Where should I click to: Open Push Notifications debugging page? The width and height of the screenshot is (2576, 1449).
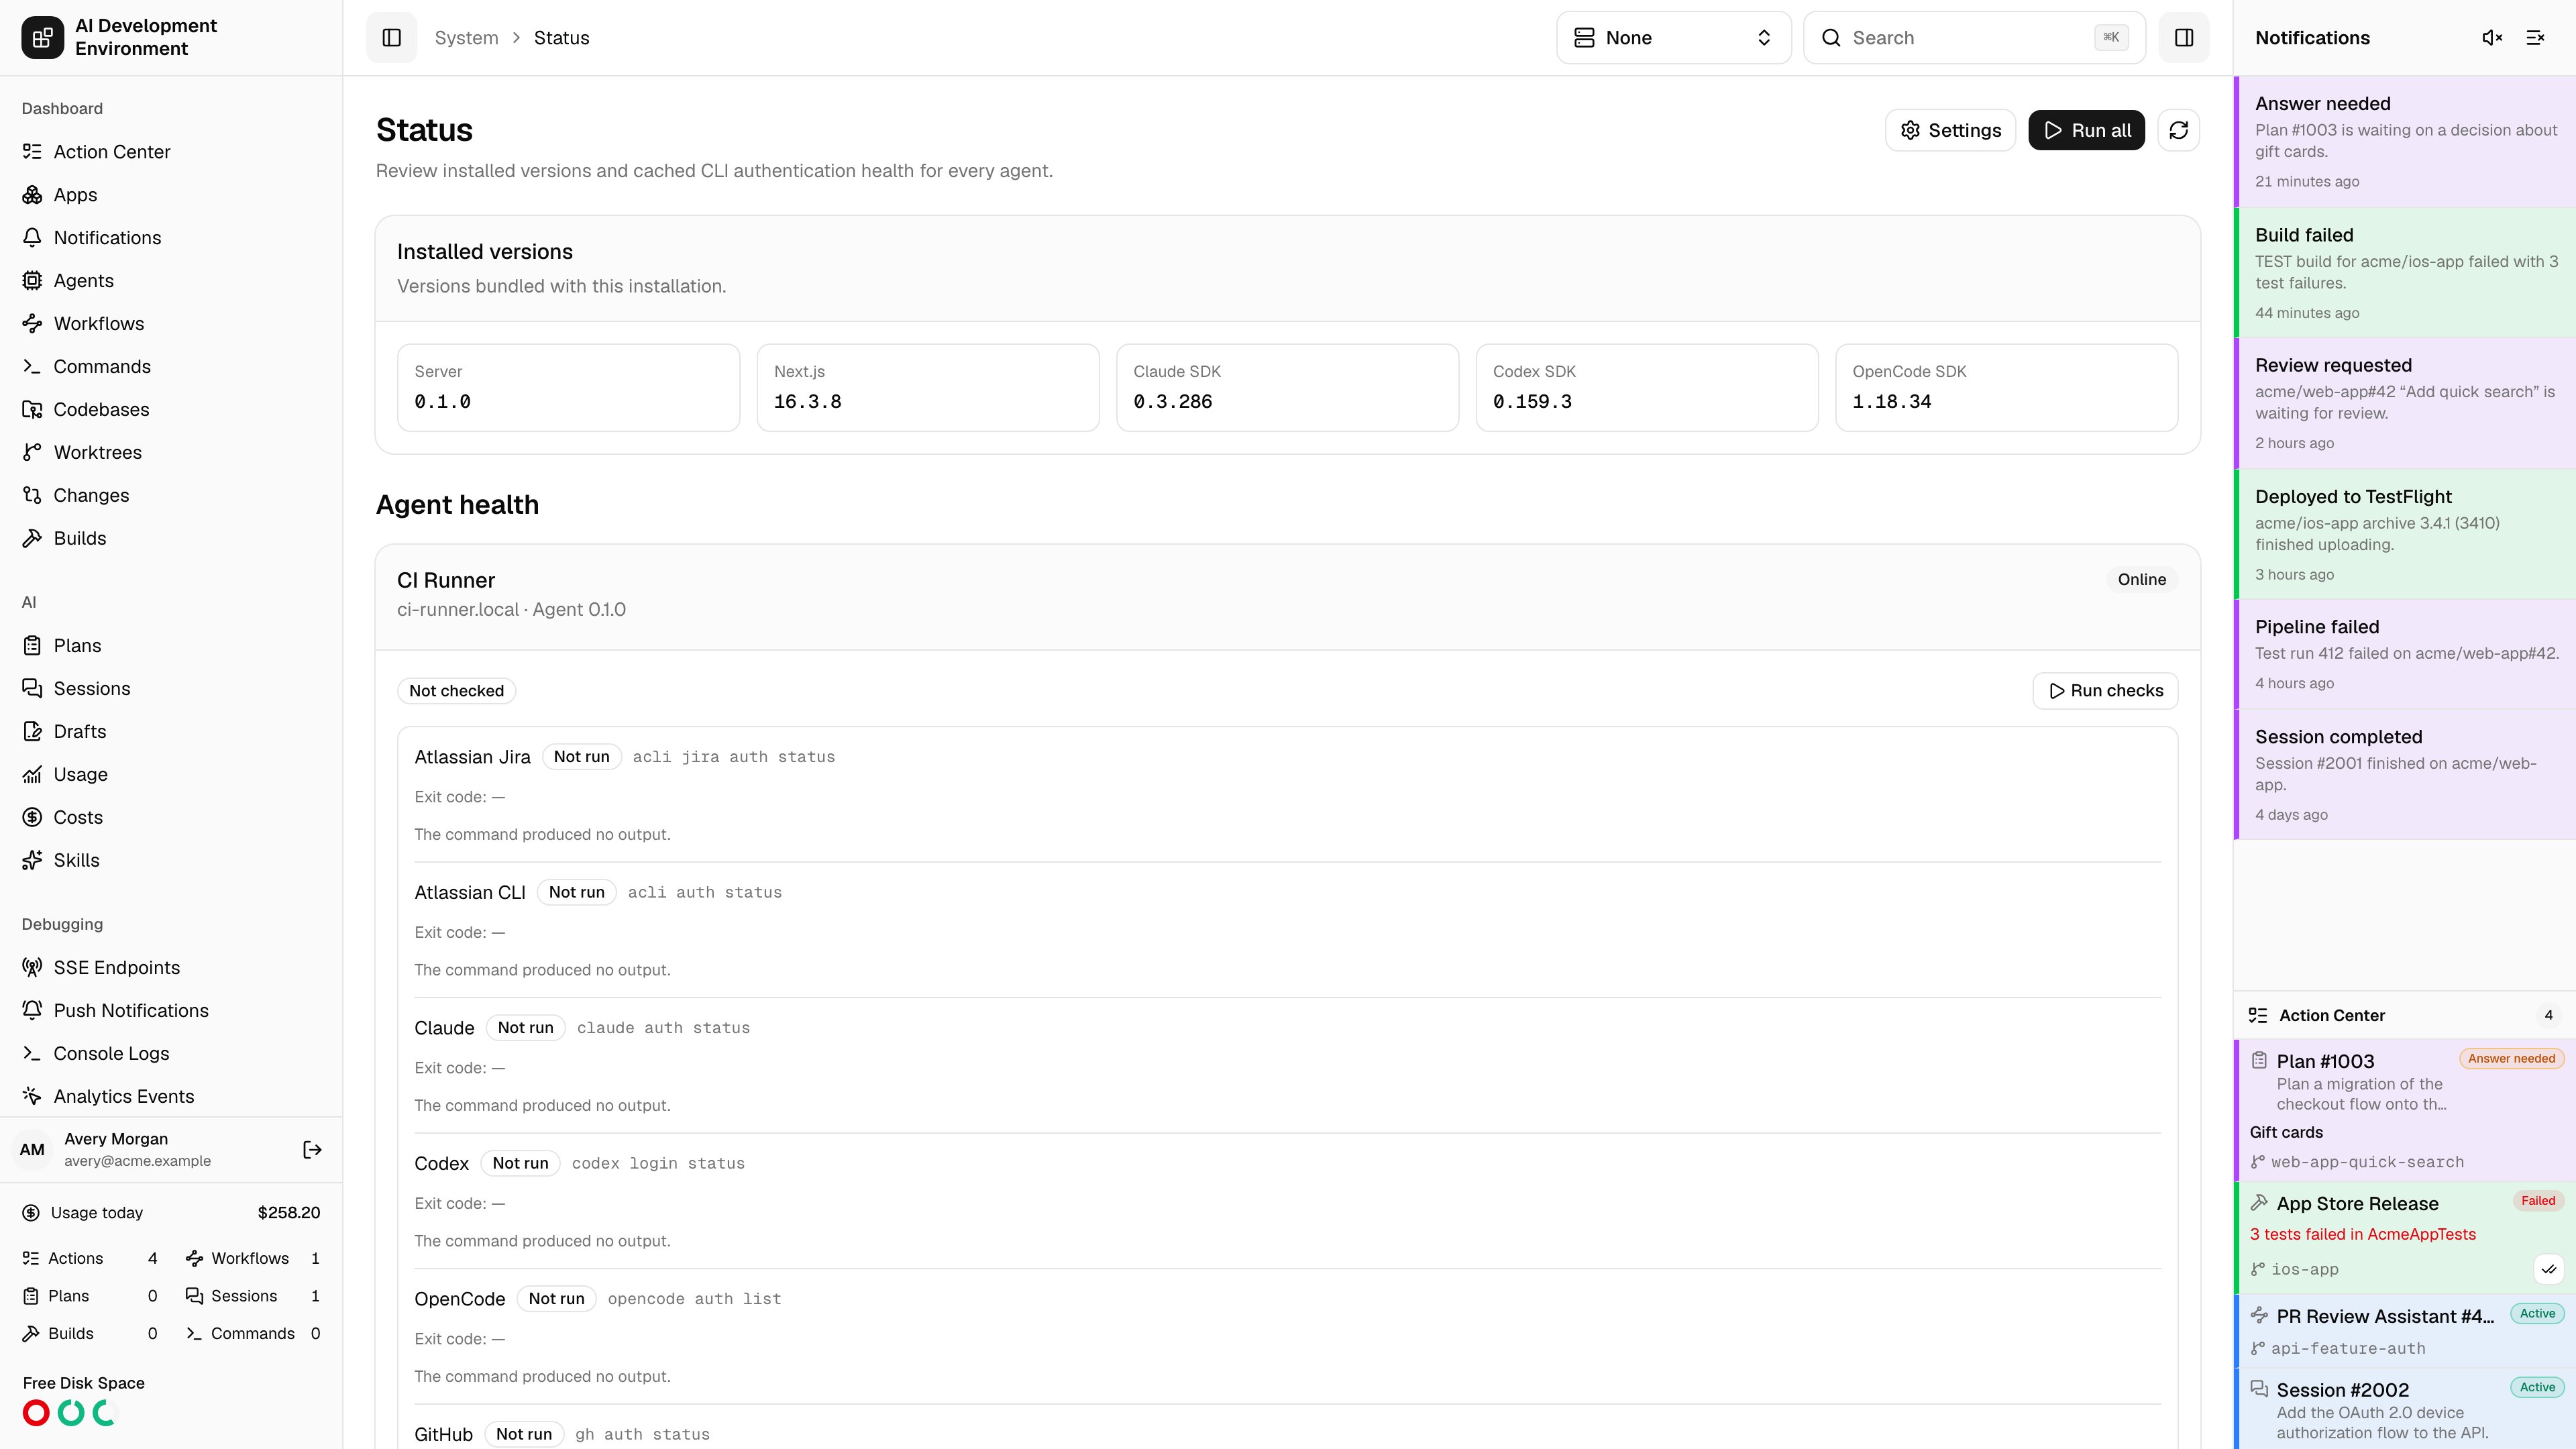click(x=171, y=1011)
